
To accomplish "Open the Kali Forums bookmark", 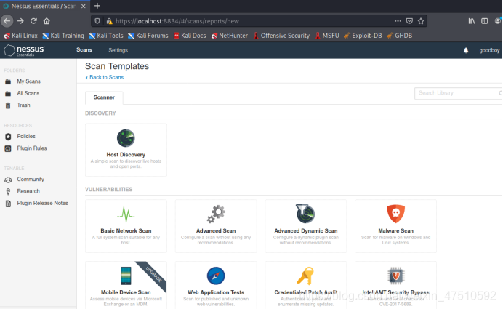I will click(x=148, y=36).
